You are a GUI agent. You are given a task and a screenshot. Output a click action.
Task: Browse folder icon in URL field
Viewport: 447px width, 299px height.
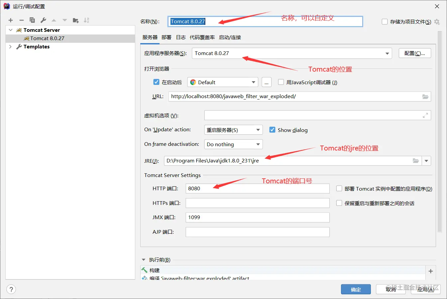425,96
